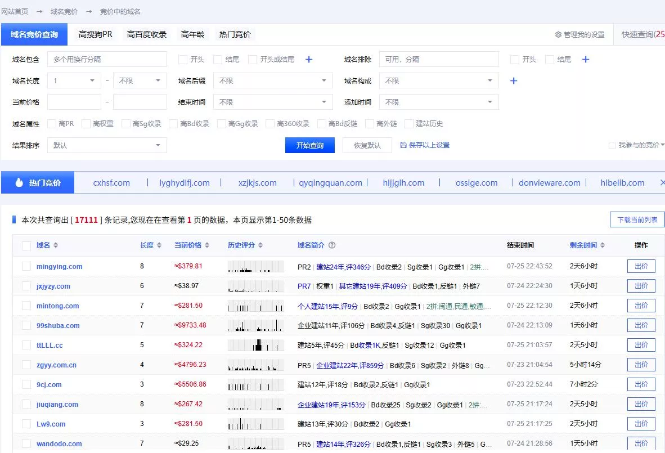Expand the 结果排序 dropdown
The image size is (665, 453).
[x=107, y=145]
